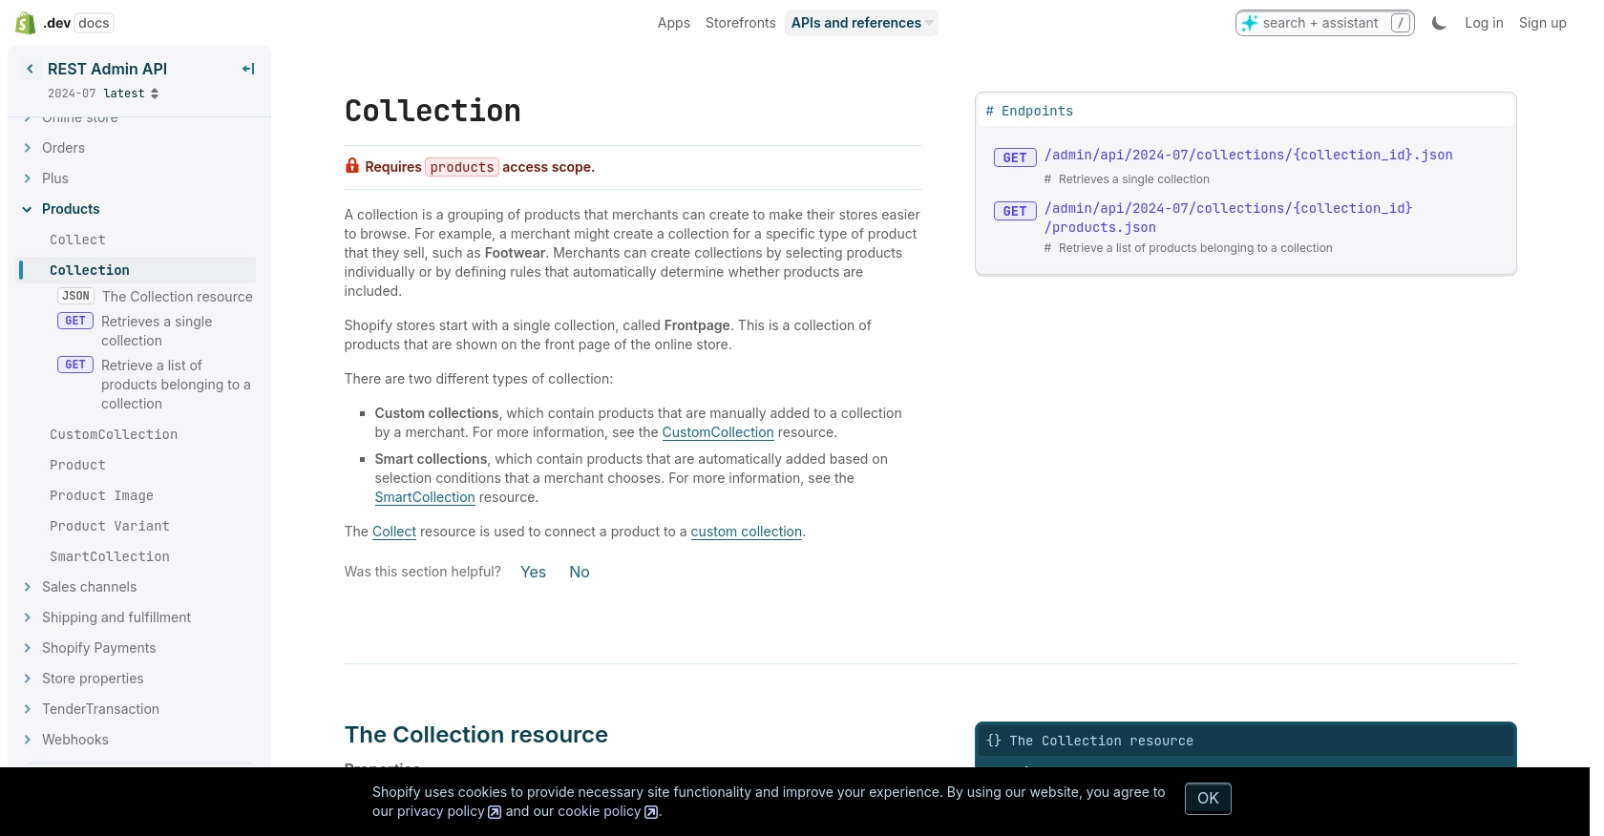Expand TenderTransaction section
The height and width of the screenshot is (836, 1604).
[x=27, y=709]
